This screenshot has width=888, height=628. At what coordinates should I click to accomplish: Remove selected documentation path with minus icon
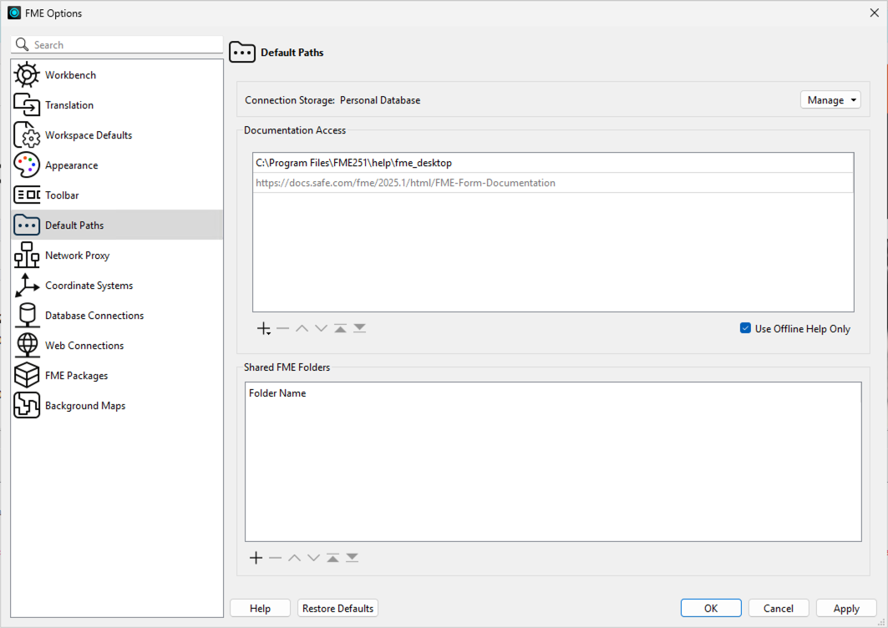282,328
